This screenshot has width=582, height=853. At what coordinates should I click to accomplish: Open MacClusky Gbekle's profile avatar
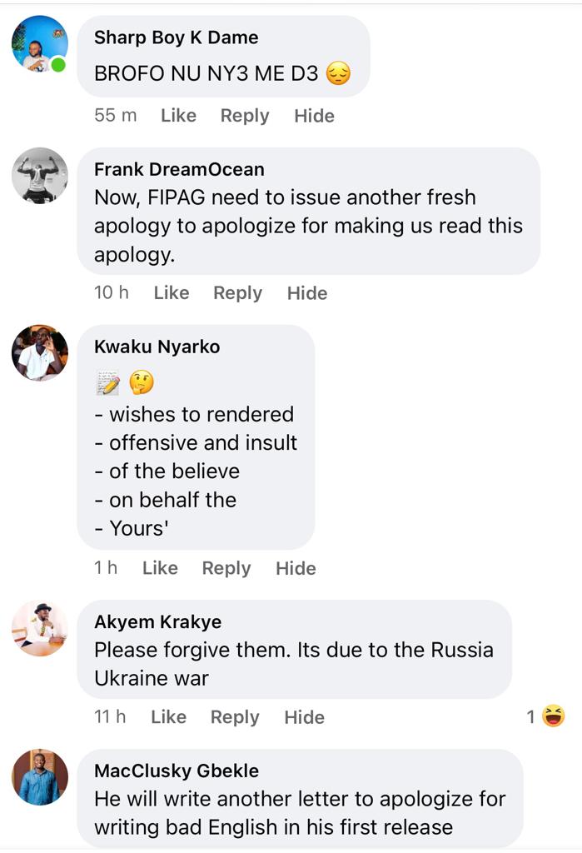pyautogui.click(x=40, y=777)
